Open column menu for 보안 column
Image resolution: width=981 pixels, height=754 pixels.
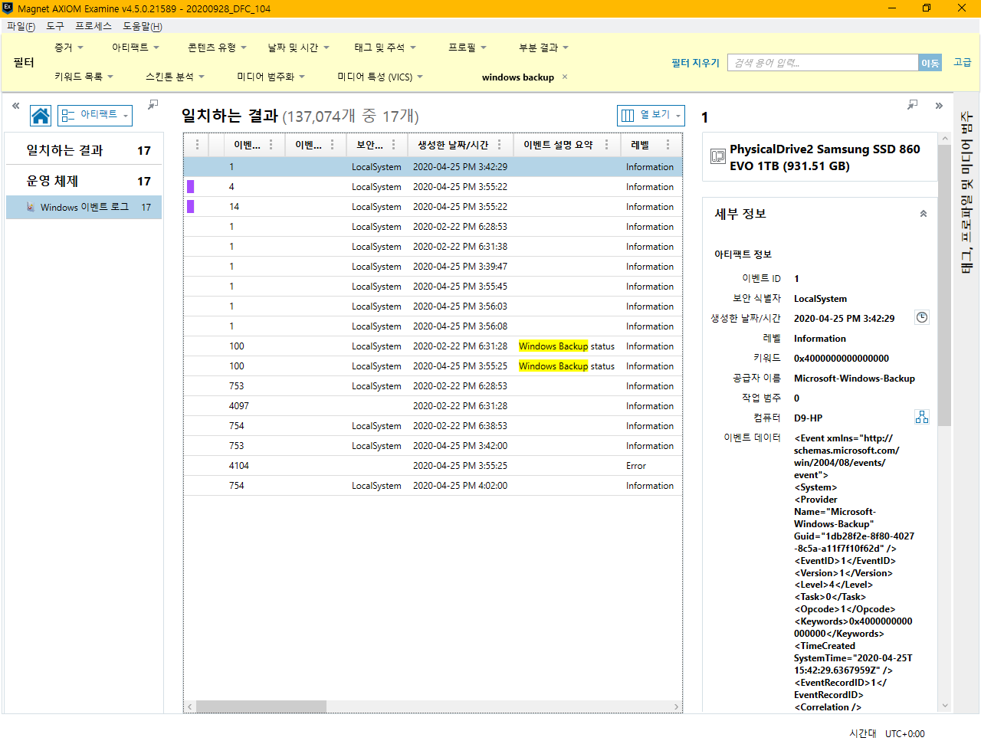click(393, 144)
